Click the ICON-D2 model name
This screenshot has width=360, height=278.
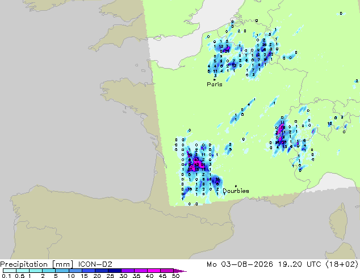95,264
